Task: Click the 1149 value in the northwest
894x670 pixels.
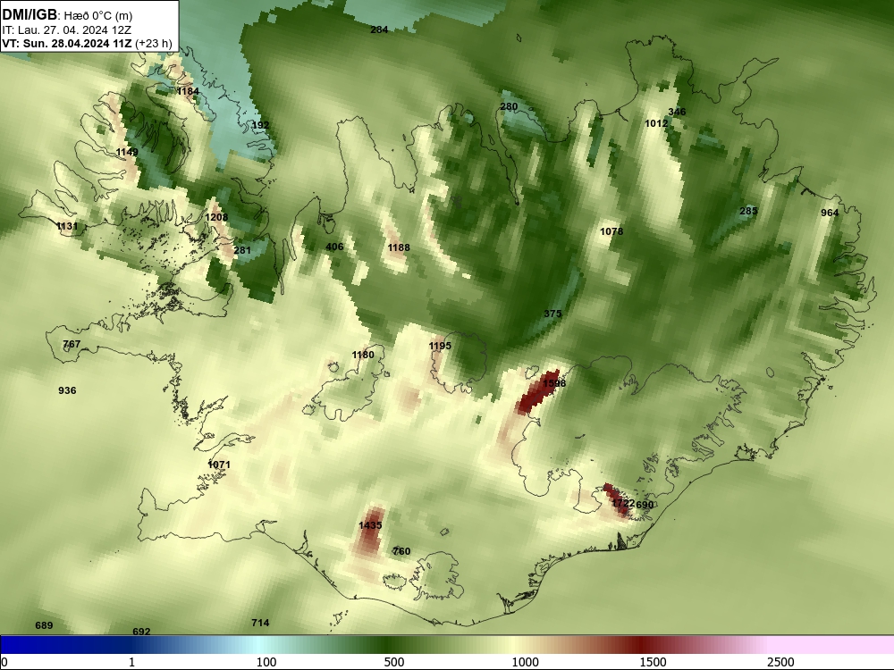Action: point(127,152)
